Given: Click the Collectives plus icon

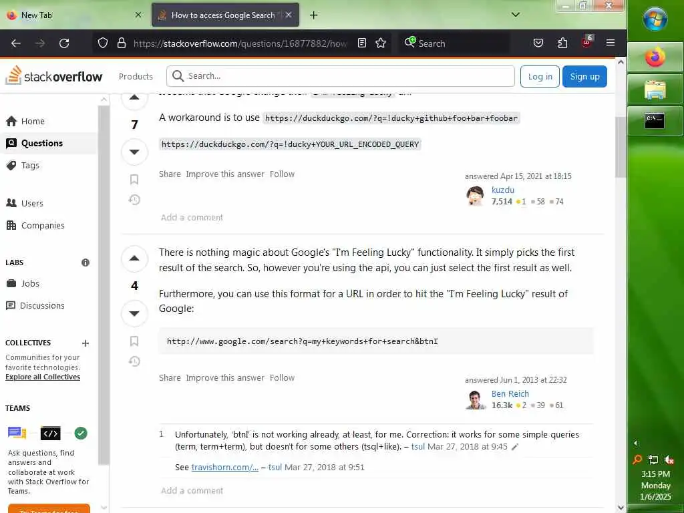Looking at the screenshot, I should pyautogui.click(x=85, y=343).
